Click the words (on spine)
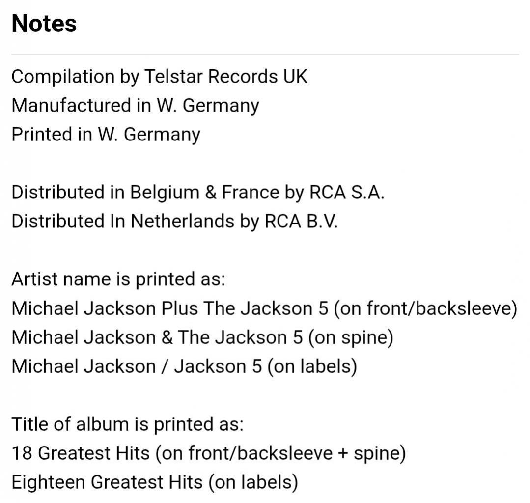 pos(351,338)
